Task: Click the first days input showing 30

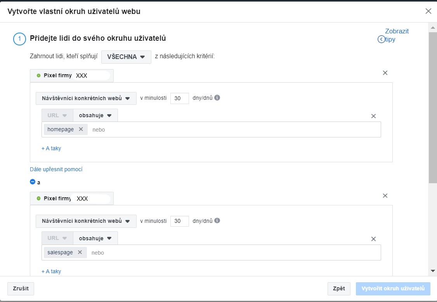Action: tap(179, 98)
